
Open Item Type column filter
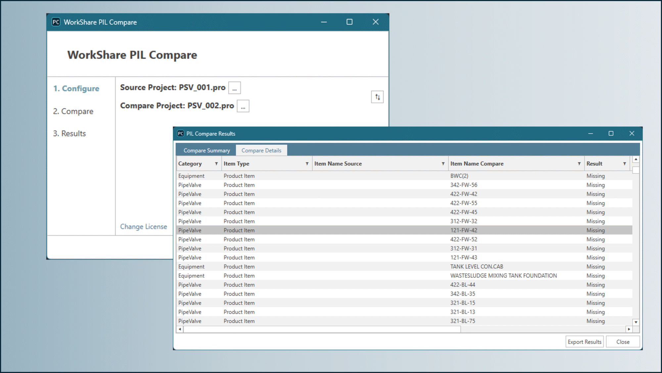tap(307, 164)
